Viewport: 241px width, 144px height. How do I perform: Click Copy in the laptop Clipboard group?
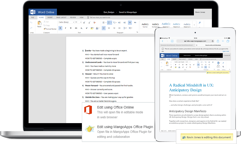pos(47,25)
